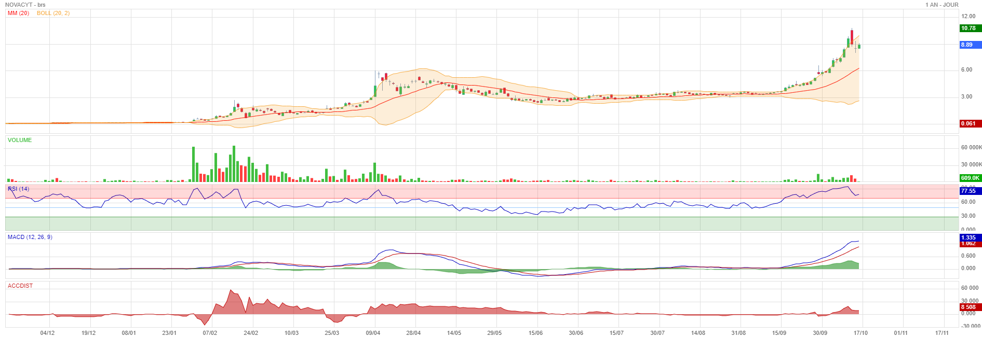Click the green 10.78 price tag
The width and height of the screenshot is (982, 338).
(970, 29)
